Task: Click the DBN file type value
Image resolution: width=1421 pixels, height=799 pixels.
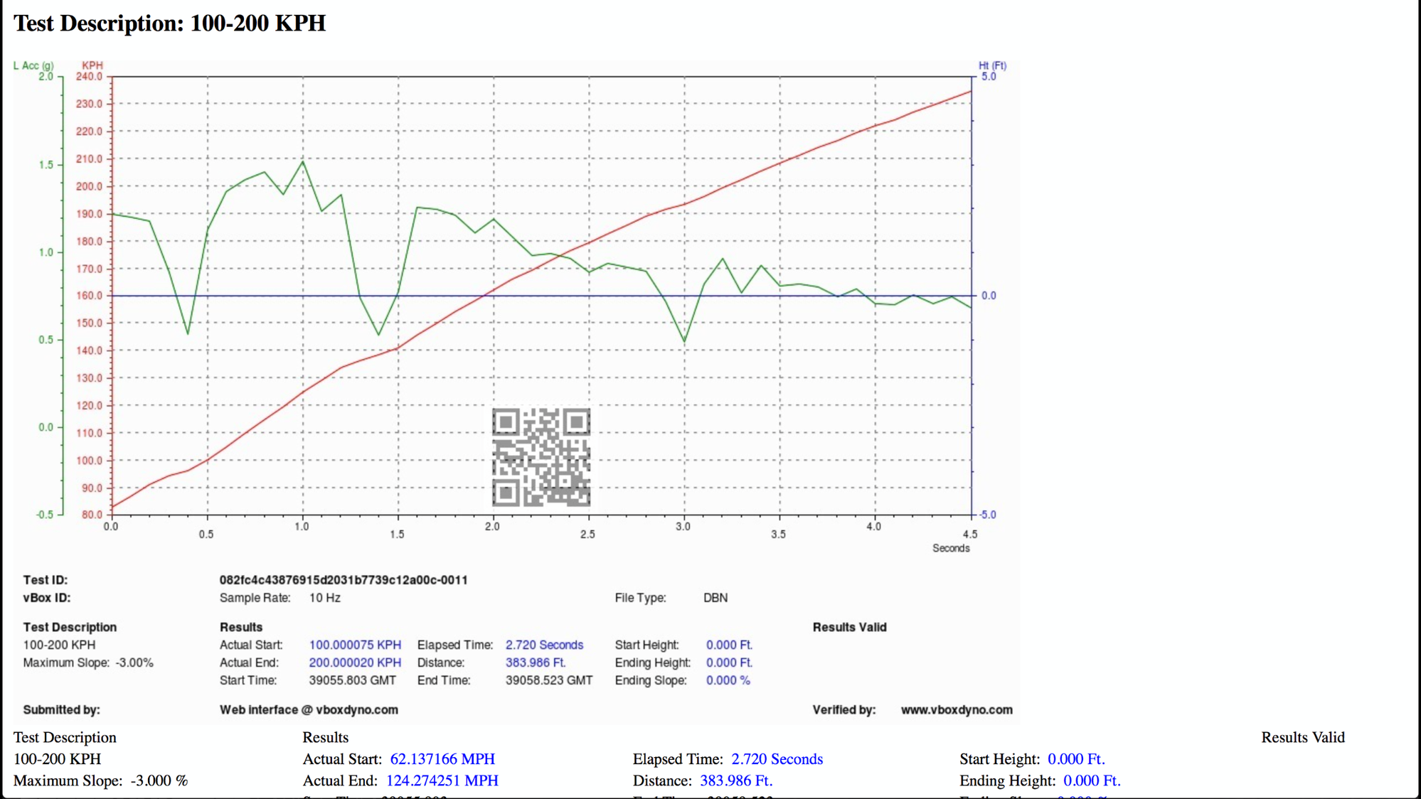Action: 715,598
